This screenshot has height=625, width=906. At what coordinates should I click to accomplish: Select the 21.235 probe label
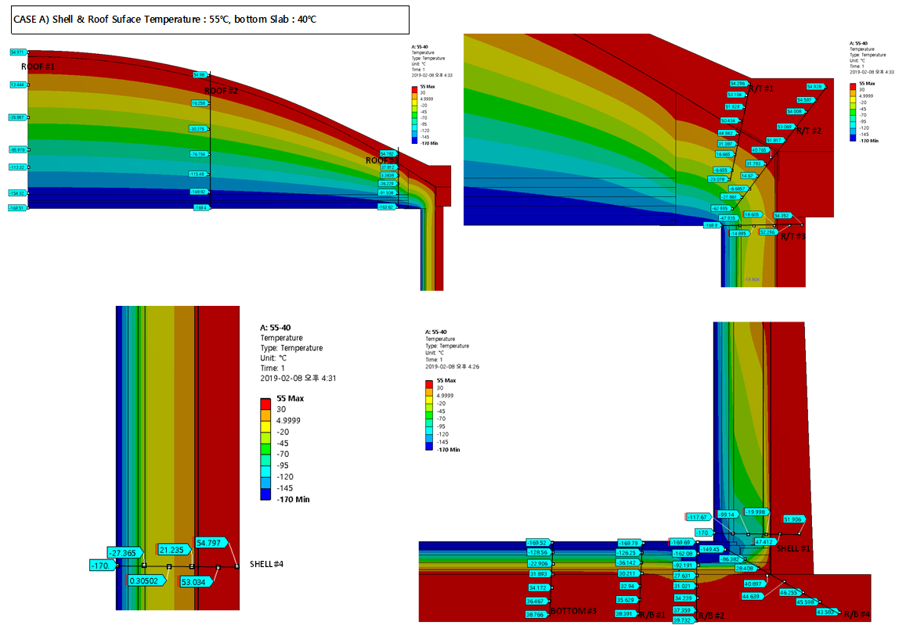click(172, 550)
